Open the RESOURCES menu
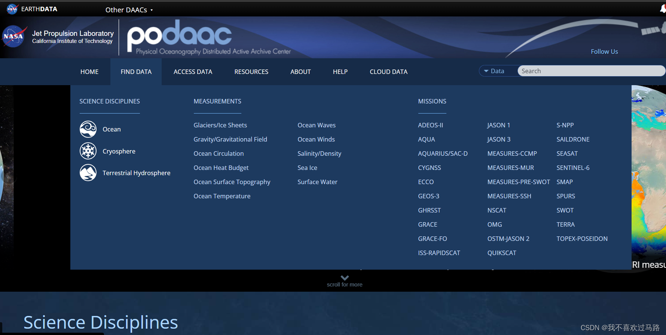The image size is (666, 335). (x=251, y=72)
